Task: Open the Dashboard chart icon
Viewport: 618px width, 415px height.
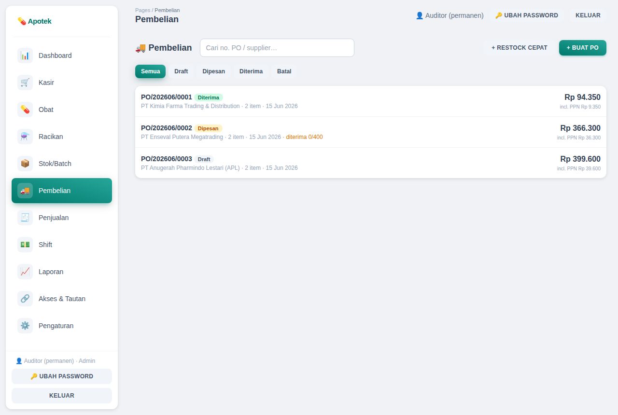Action: (x=25, y=55)
